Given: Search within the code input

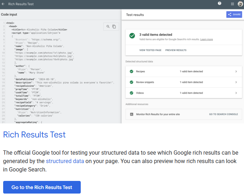Looking at the screenshot, I should click(x=108, y=26).
